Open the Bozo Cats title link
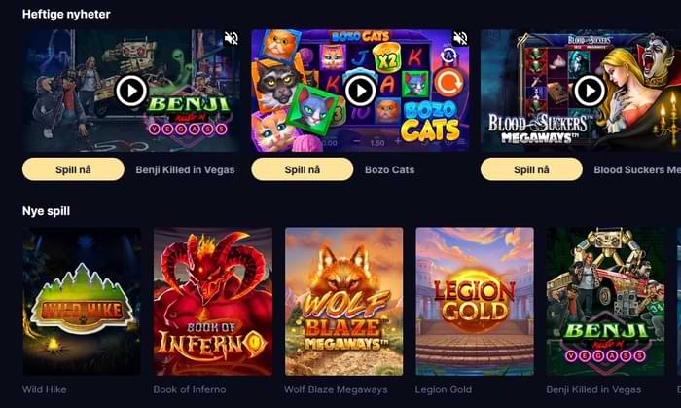 click(x=389, y=169)
